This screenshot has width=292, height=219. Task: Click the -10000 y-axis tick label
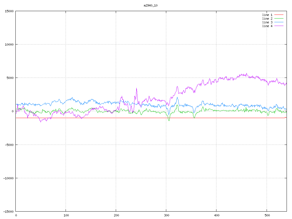point(8,178)
